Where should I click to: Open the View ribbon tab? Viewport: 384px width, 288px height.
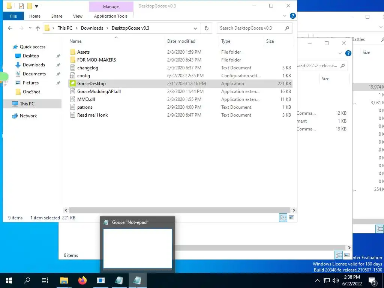click(x=78, y=16)
